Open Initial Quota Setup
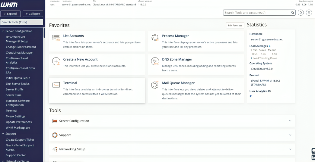Image resolution: width=315 pixels, height=162 pixels. click(18, 78)
